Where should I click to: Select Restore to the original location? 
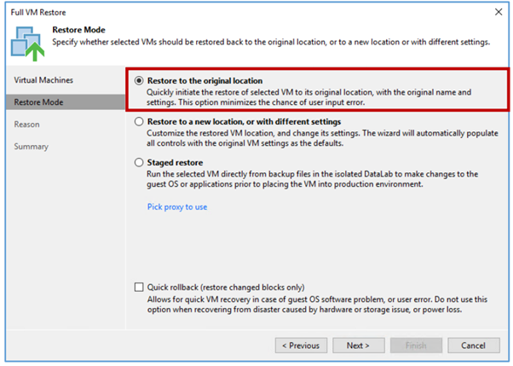click(x=139, y=80)
